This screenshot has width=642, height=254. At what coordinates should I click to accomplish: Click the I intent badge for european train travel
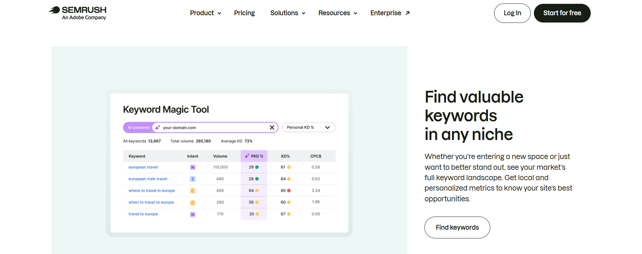(x=193, y=179)
